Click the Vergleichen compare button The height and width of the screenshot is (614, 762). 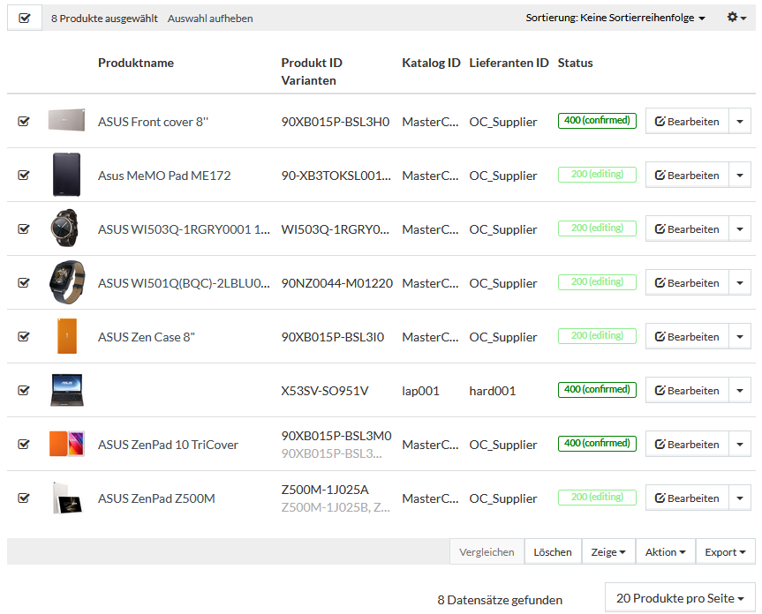487,552
